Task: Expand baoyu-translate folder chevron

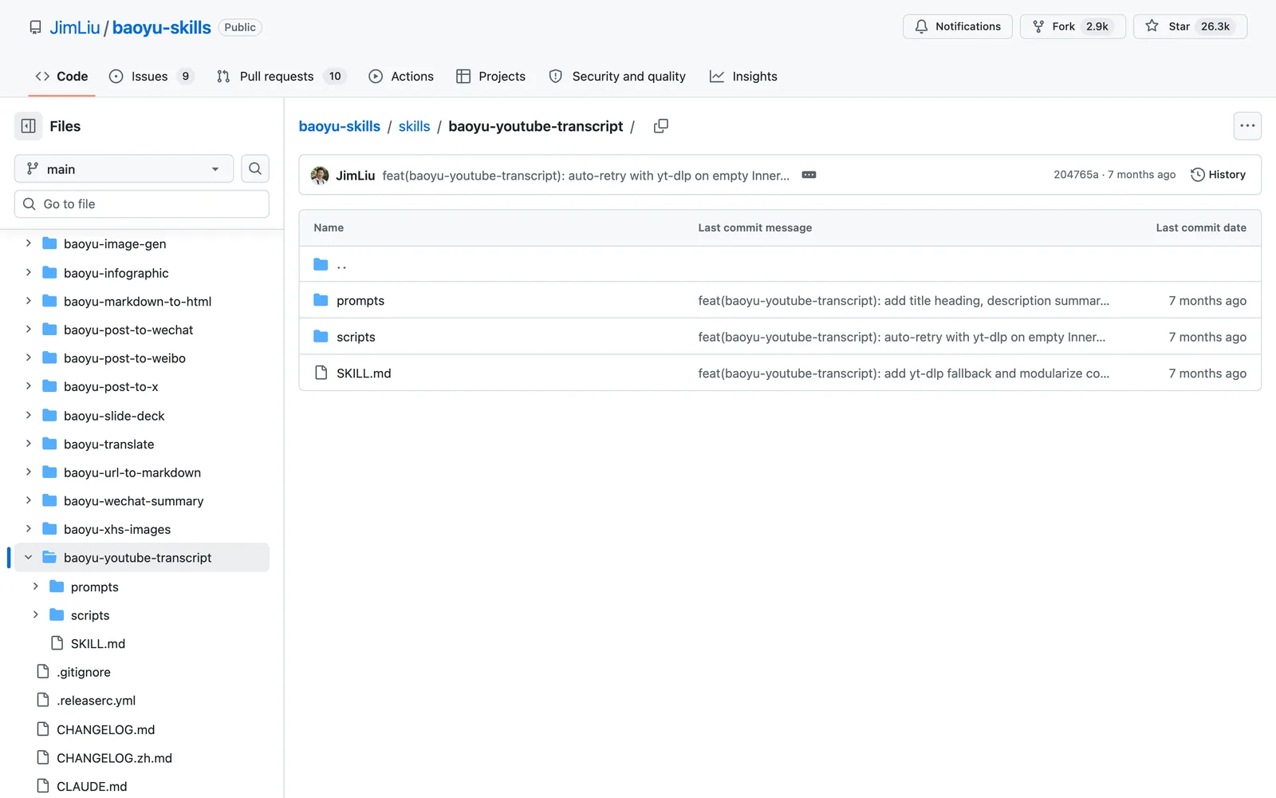Action: pos(28,444)
